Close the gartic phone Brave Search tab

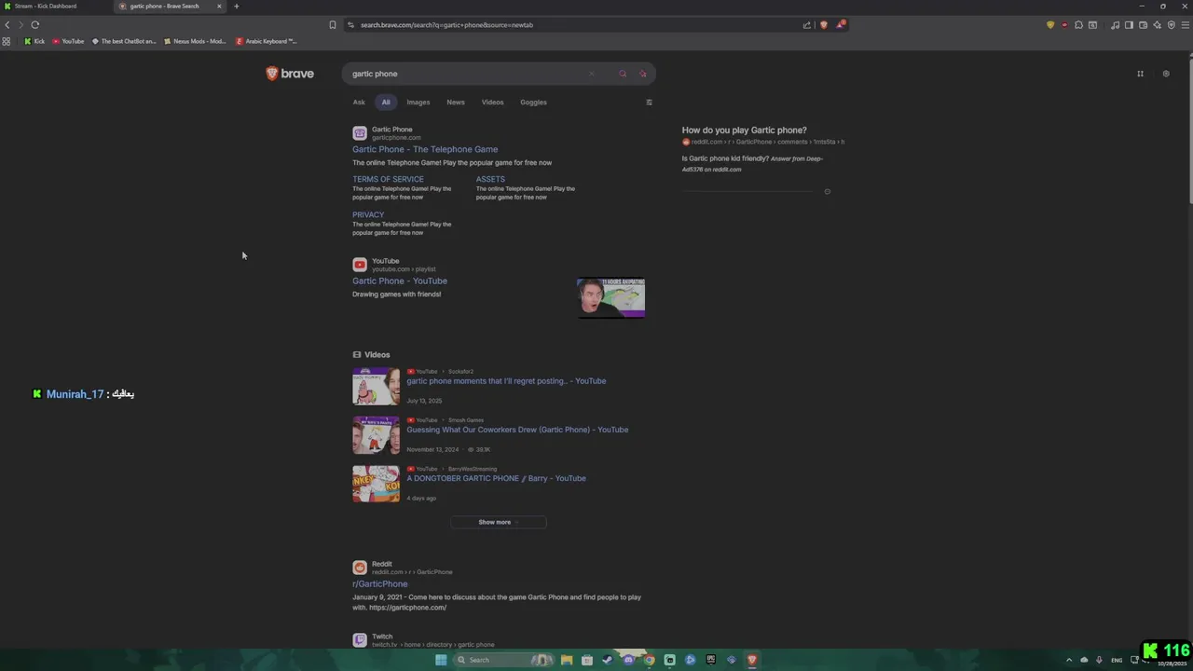click(219, 7)
